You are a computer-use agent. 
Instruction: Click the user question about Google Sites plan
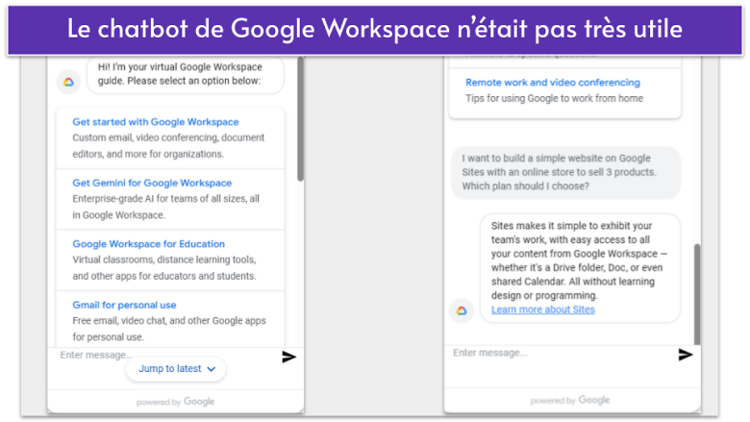click(565, 172)
